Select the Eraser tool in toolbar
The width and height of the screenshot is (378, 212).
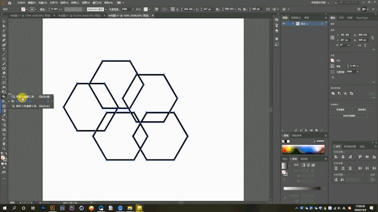click(4, 73)
